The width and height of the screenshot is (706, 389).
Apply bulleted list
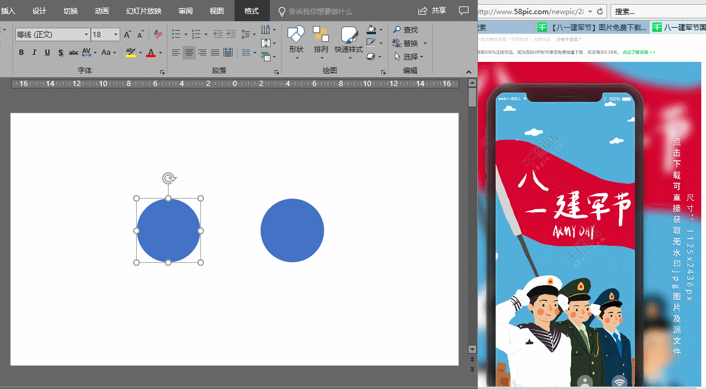pos(176,34)
